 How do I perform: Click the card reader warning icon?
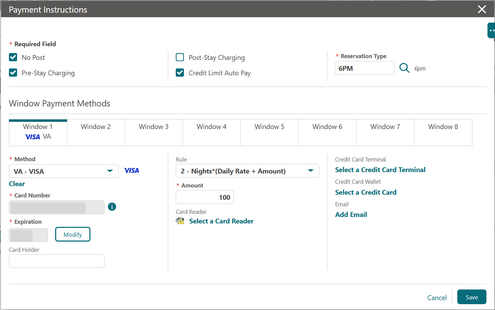[x=180, y=221]
